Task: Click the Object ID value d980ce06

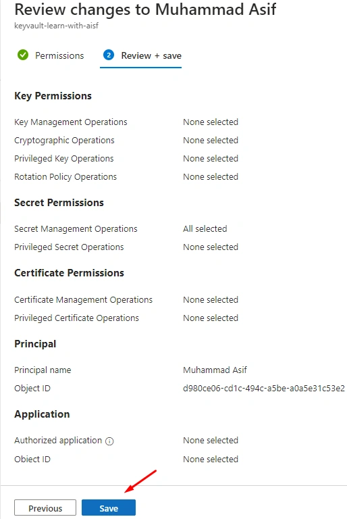Action: click(264, 389)
